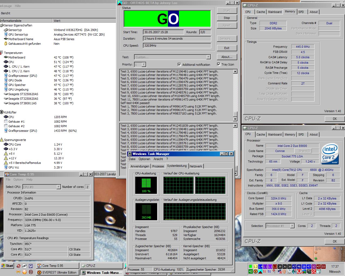Open the Ansicht menu in Task-Manager

point(158,159)
